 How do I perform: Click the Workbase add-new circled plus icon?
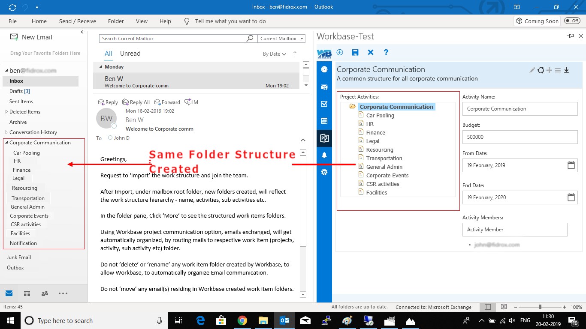click(340, 52)
